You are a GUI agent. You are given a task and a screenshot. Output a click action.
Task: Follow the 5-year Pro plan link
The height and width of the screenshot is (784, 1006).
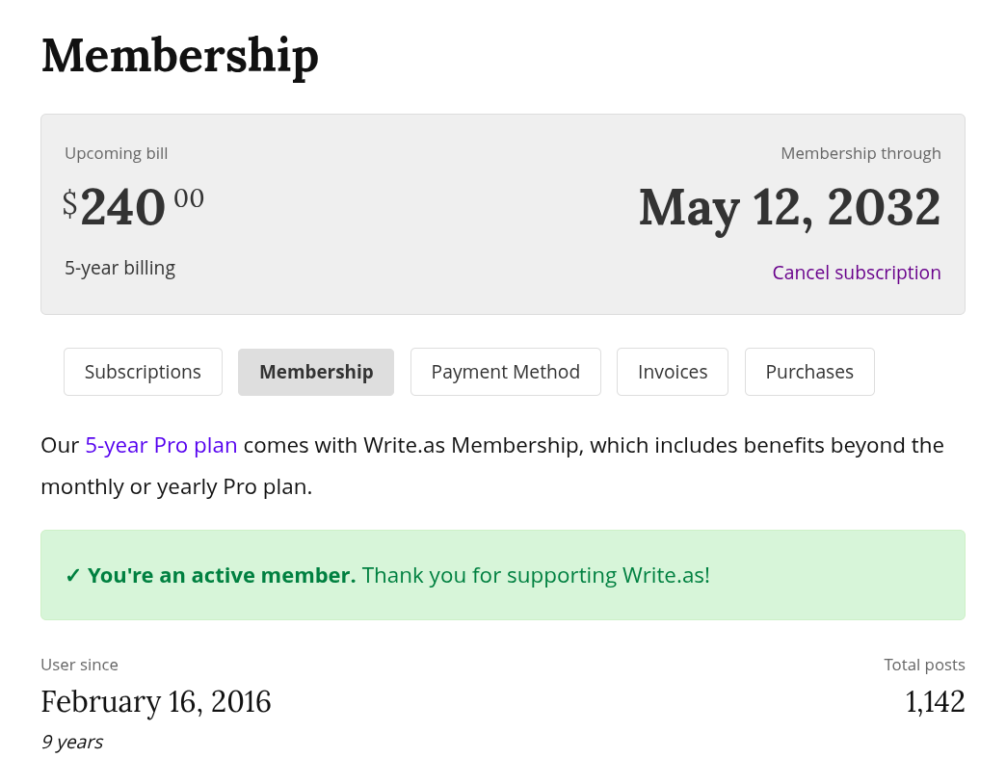click(161, 445)
